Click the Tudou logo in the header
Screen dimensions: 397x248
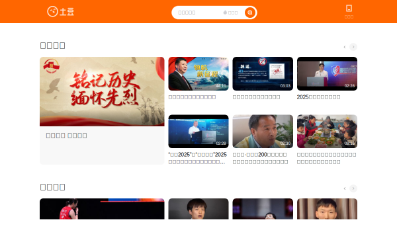coord(60,12)
